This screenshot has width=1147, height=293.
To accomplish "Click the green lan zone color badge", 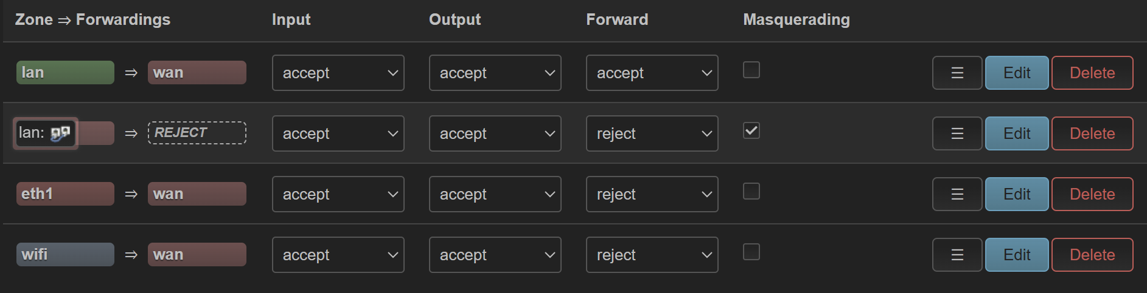I will (x=65, y=73).
